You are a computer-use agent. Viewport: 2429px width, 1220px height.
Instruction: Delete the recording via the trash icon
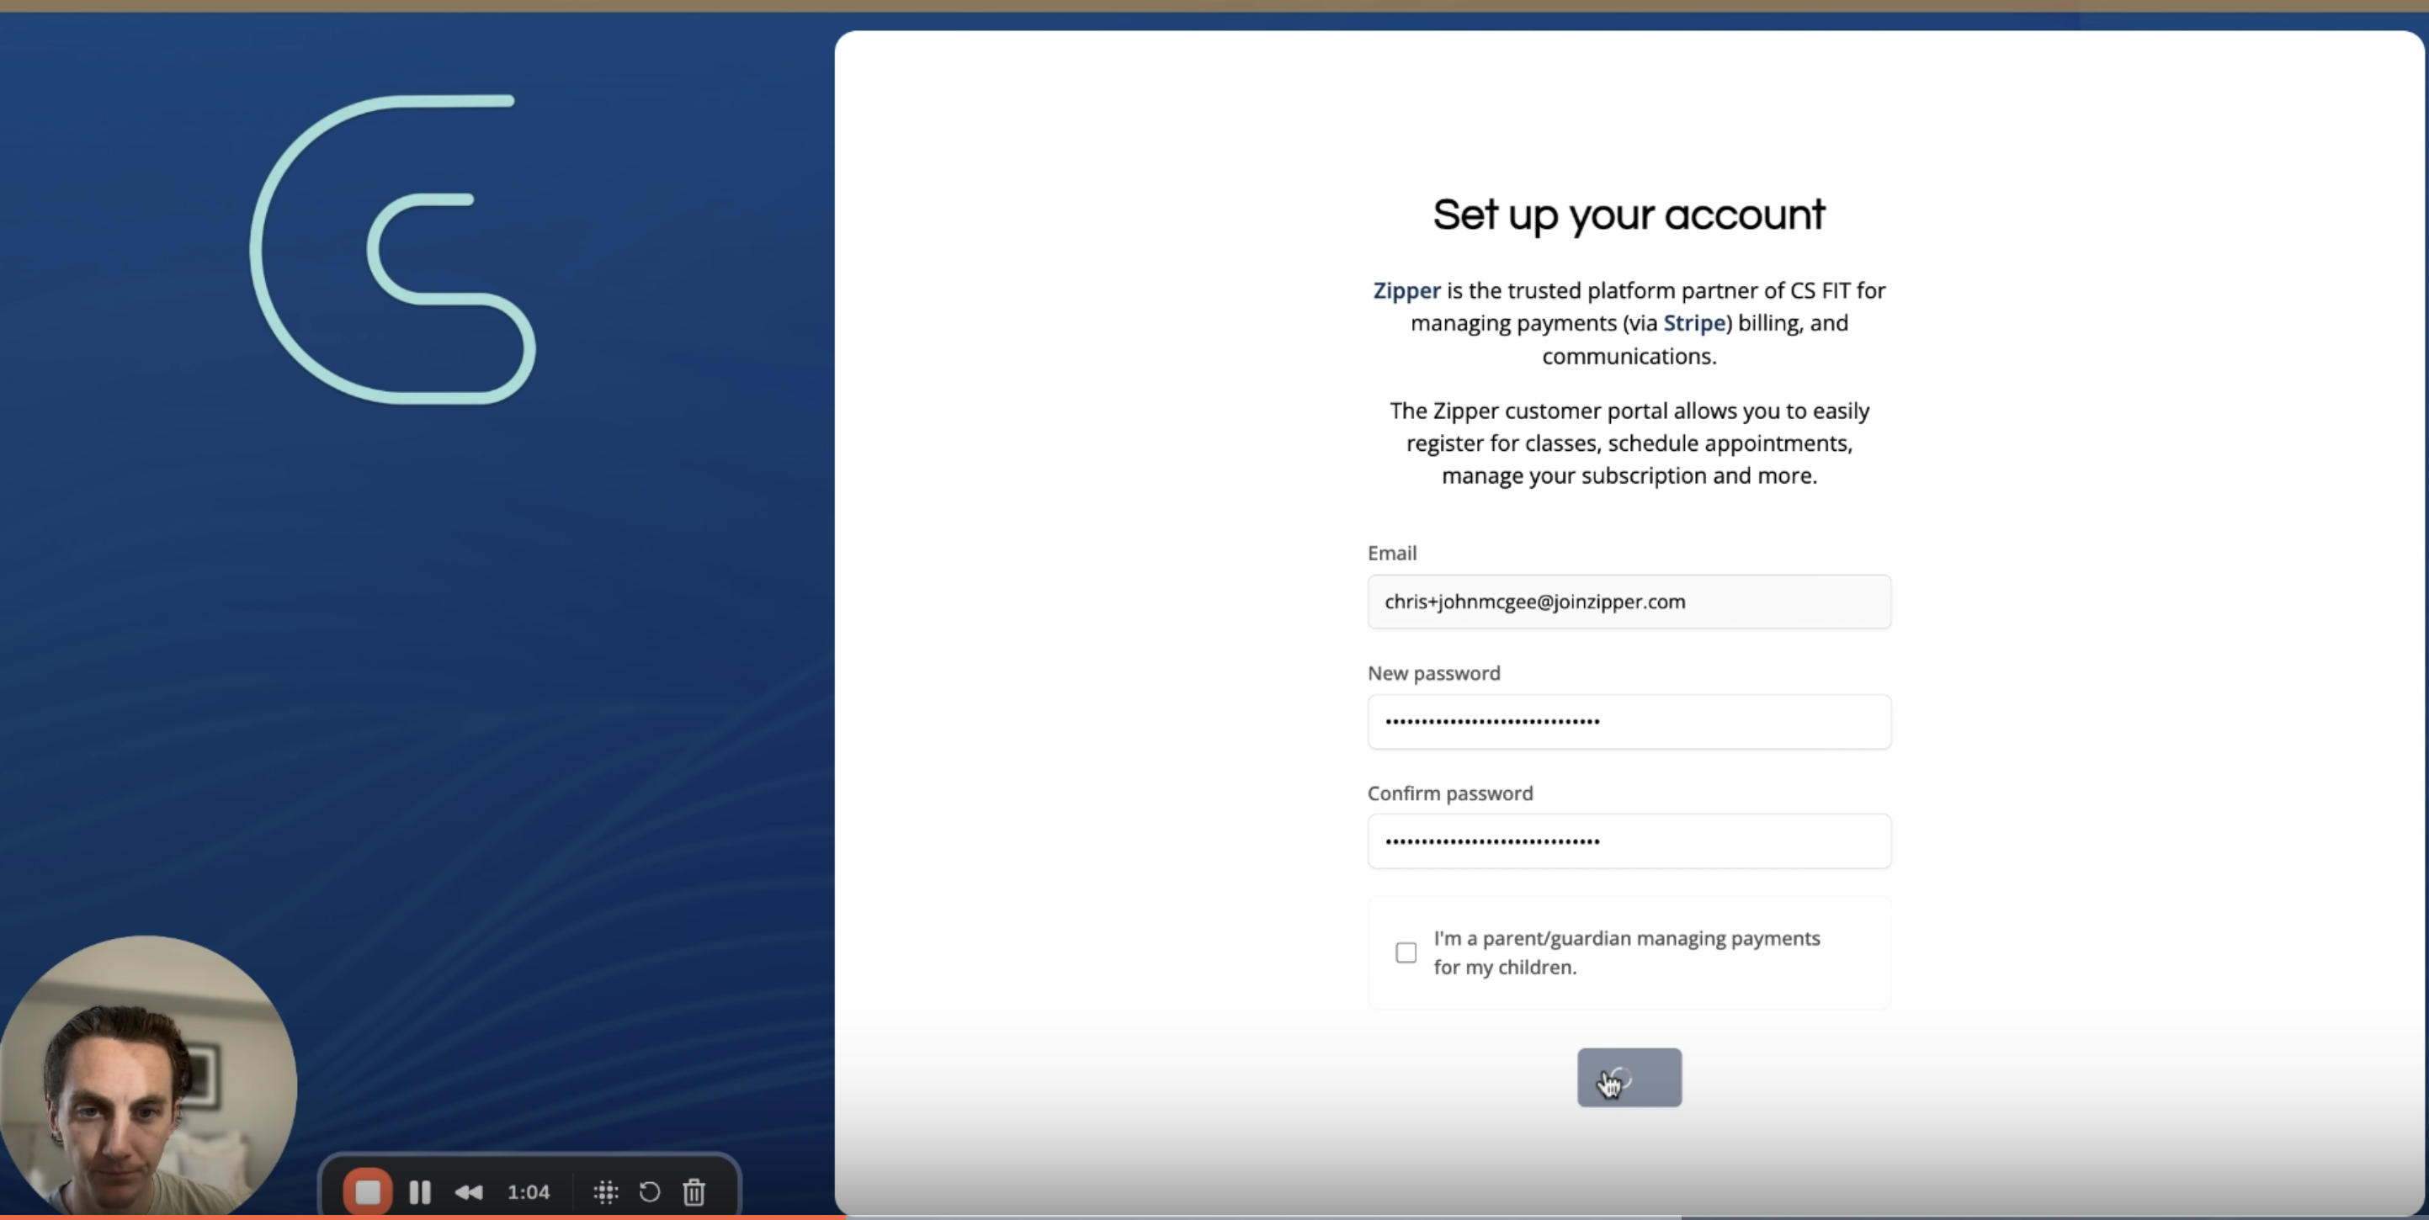[x=694, y=1191]
